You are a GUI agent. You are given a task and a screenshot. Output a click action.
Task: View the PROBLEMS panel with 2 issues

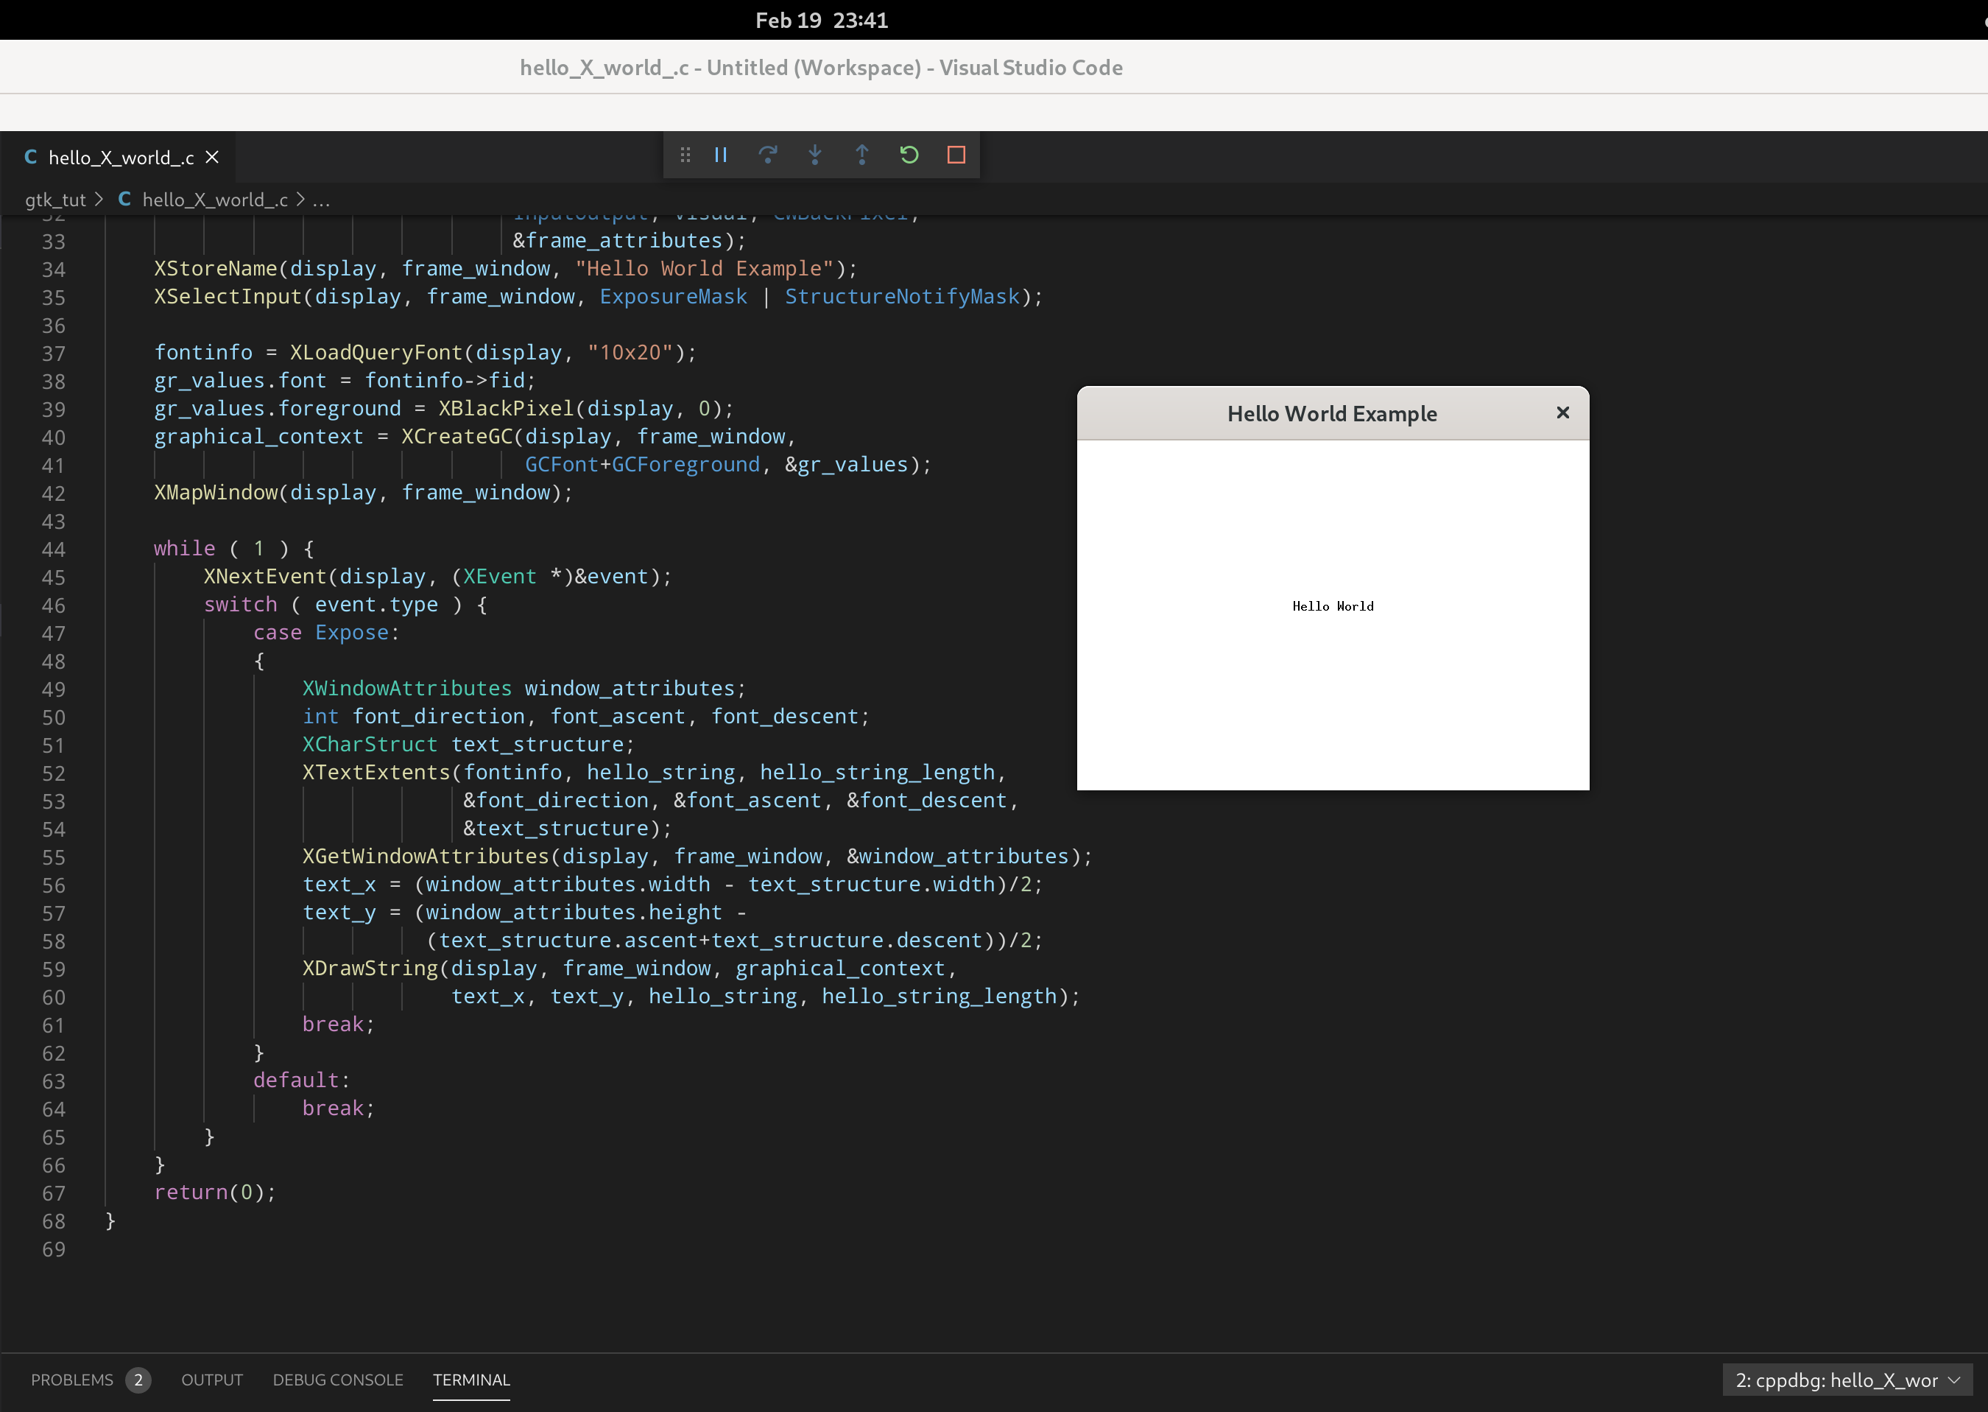(74, 1380)
